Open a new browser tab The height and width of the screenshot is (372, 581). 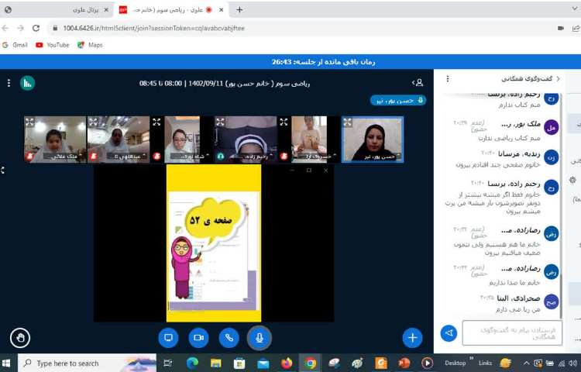tap(239, 10)
